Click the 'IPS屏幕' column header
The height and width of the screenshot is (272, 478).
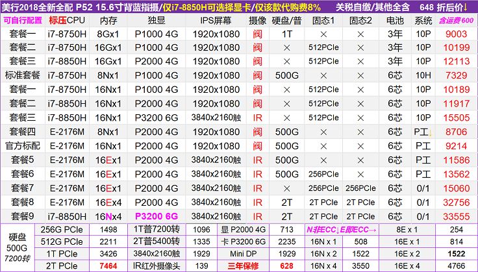pyautogui.click(x=216, y=20)
